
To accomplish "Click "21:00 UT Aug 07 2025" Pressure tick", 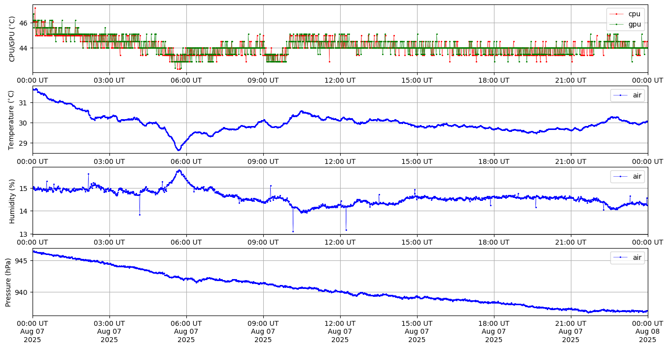I will 571,332.
